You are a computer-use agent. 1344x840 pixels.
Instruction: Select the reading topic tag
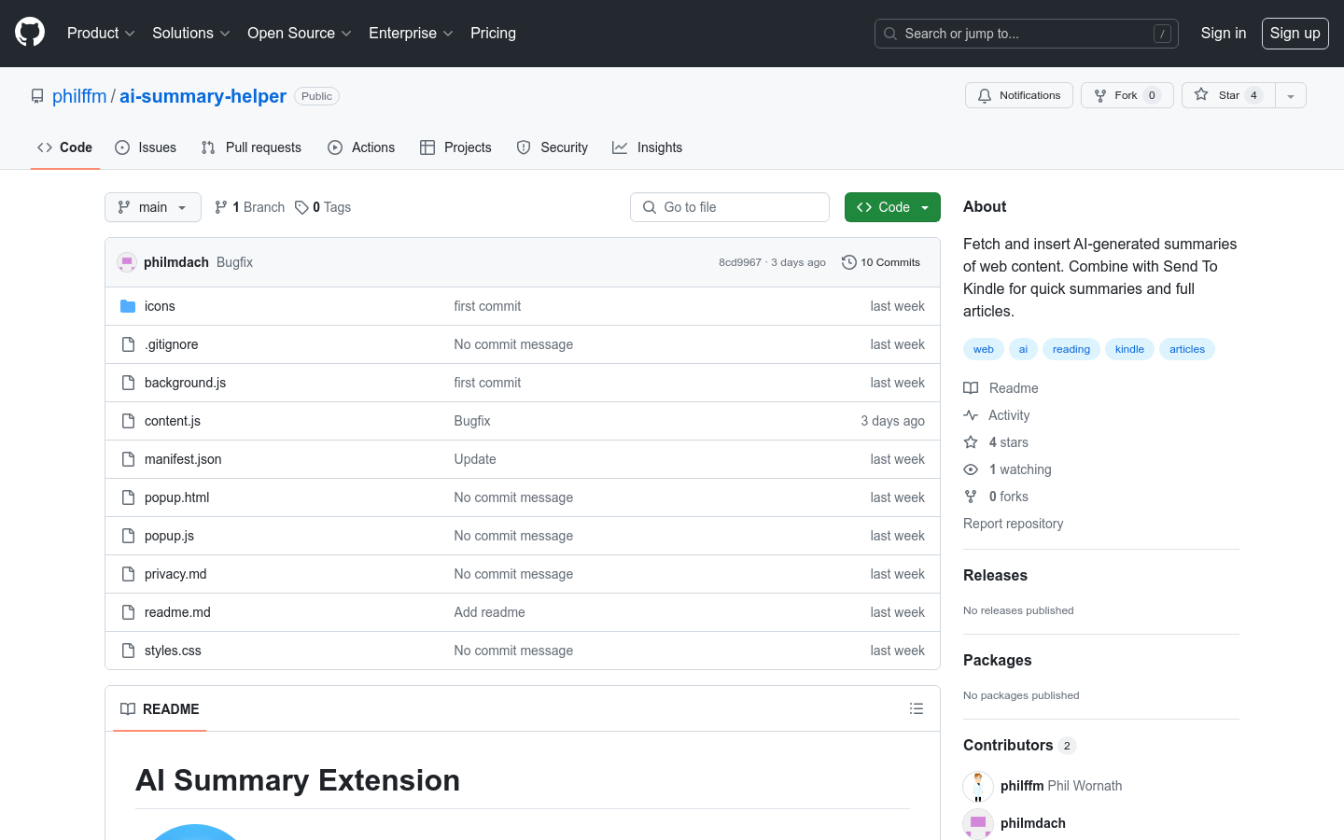(x=1071, y=349)
